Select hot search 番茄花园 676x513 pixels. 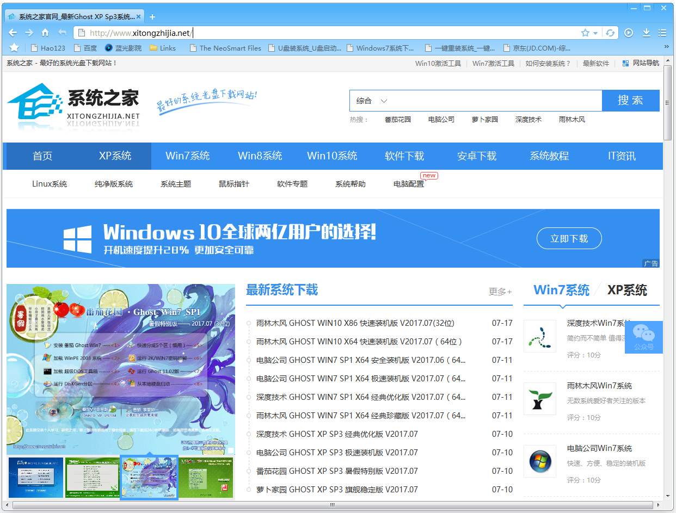tap(398, 119)
